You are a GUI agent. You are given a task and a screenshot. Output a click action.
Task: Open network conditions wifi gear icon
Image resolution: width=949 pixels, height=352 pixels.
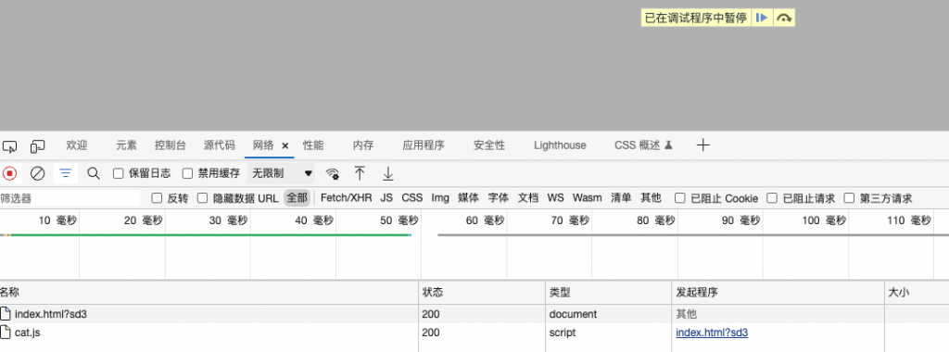click(333, 174)
